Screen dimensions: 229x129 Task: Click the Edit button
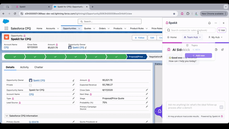click(152, 38)
